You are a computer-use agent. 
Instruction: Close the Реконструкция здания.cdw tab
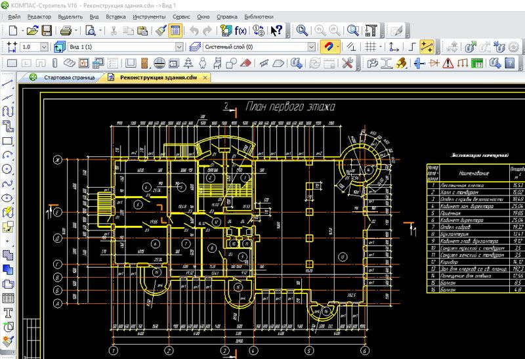pyautogui.click(x=205, y=77)
